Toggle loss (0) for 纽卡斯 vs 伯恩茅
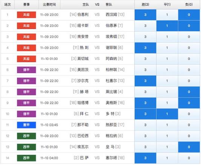Image resolution: width=201 pixels, height=165 pixels. (x=189, y=26)
